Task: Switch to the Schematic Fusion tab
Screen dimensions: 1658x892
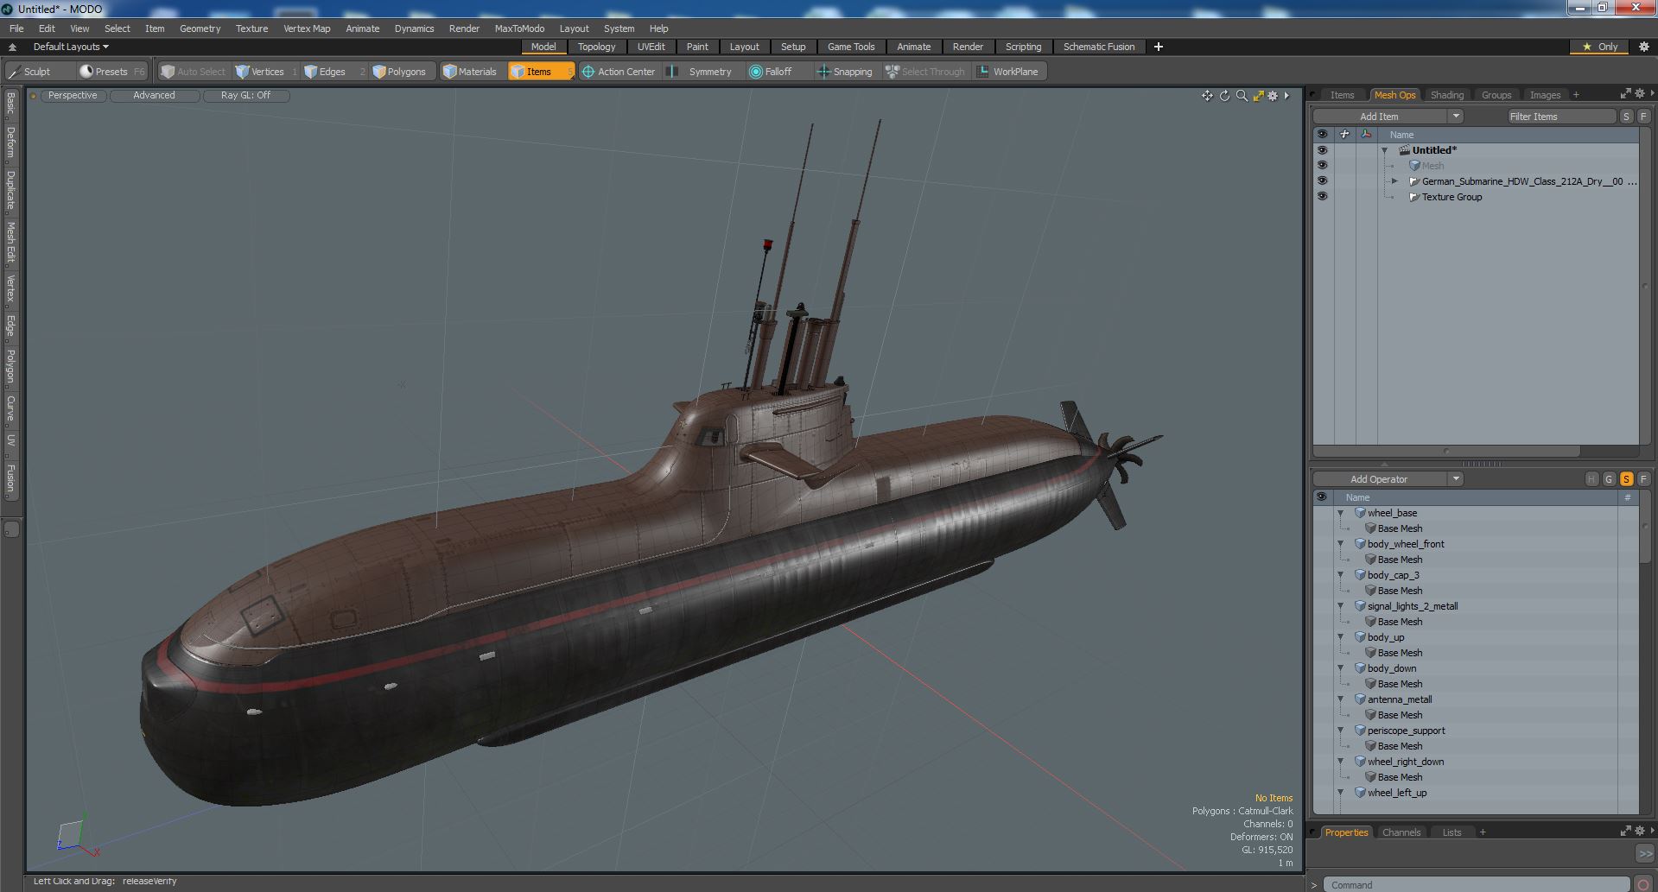Action: [1099, 47]
